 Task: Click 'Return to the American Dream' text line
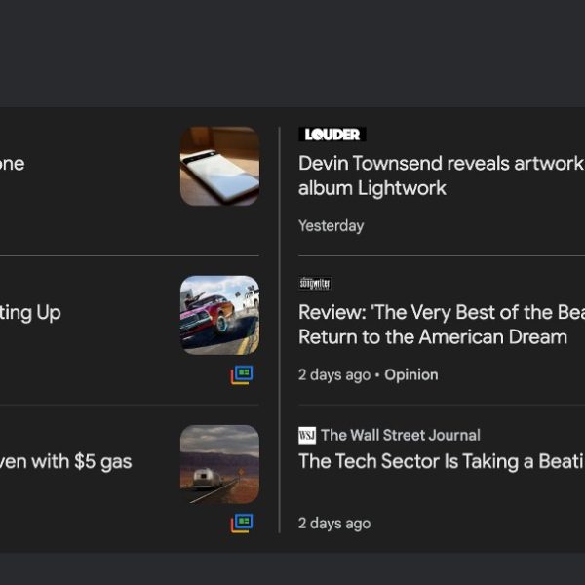point(433,337)
